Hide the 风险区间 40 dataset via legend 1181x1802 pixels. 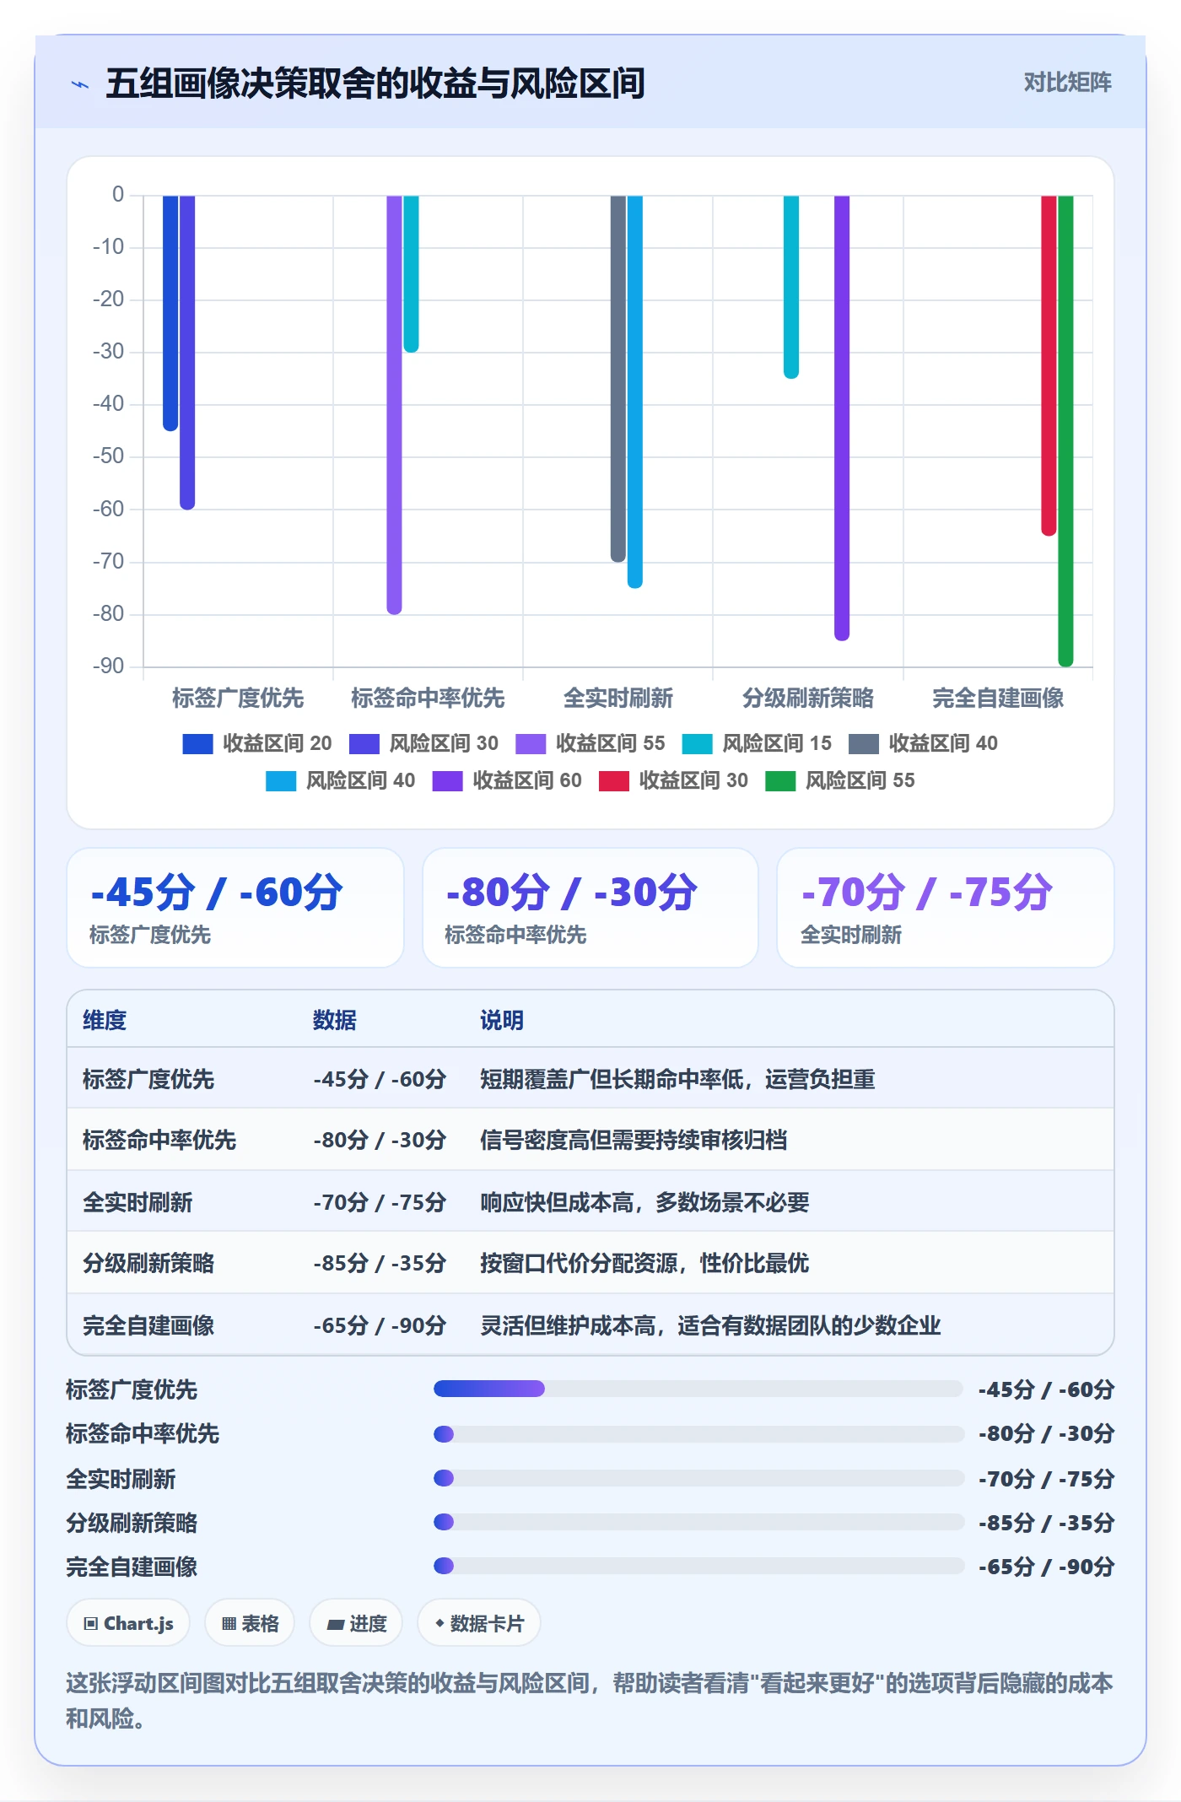click(x=341, y=780)
